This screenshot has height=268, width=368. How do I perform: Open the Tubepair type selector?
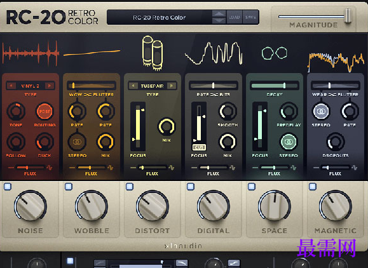coord(153,86)
